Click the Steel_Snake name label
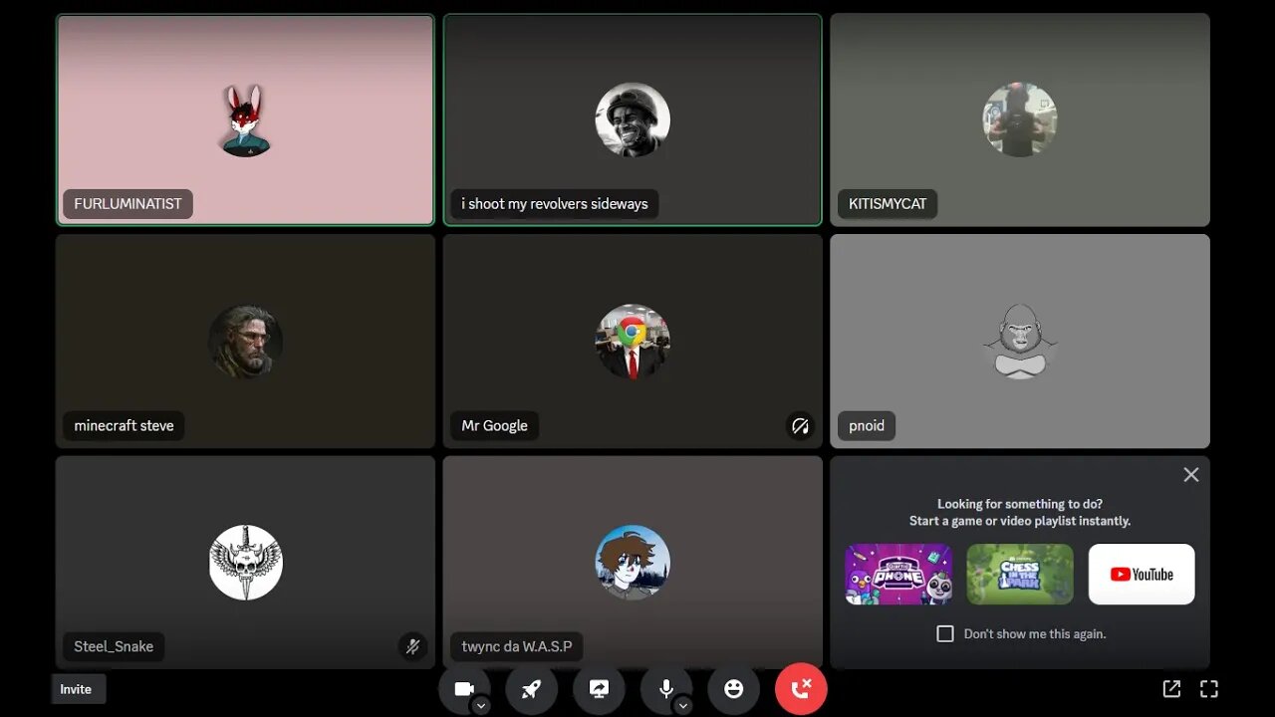 pos(114,646)
